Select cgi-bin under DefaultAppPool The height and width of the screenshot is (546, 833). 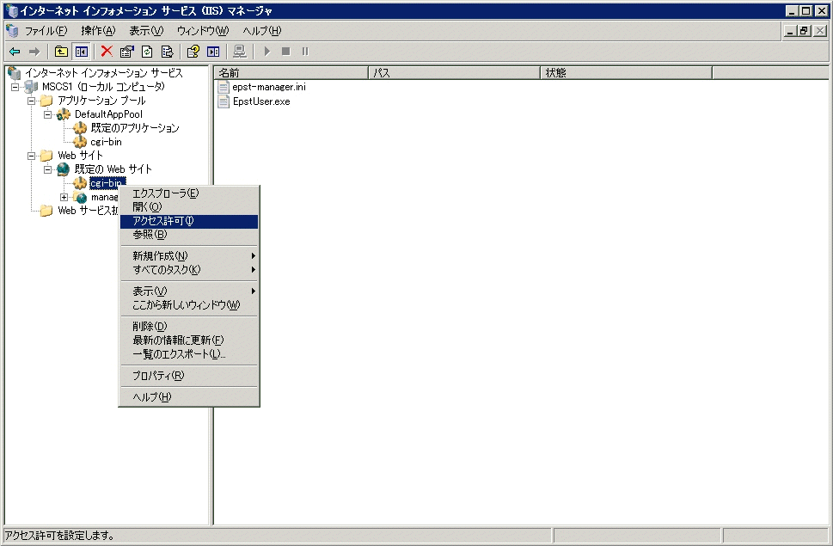click(107, 142)
